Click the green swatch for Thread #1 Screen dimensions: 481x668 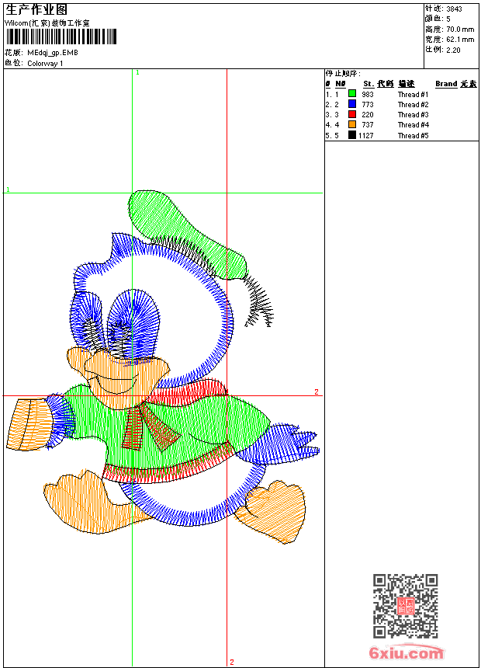point(352,93)
